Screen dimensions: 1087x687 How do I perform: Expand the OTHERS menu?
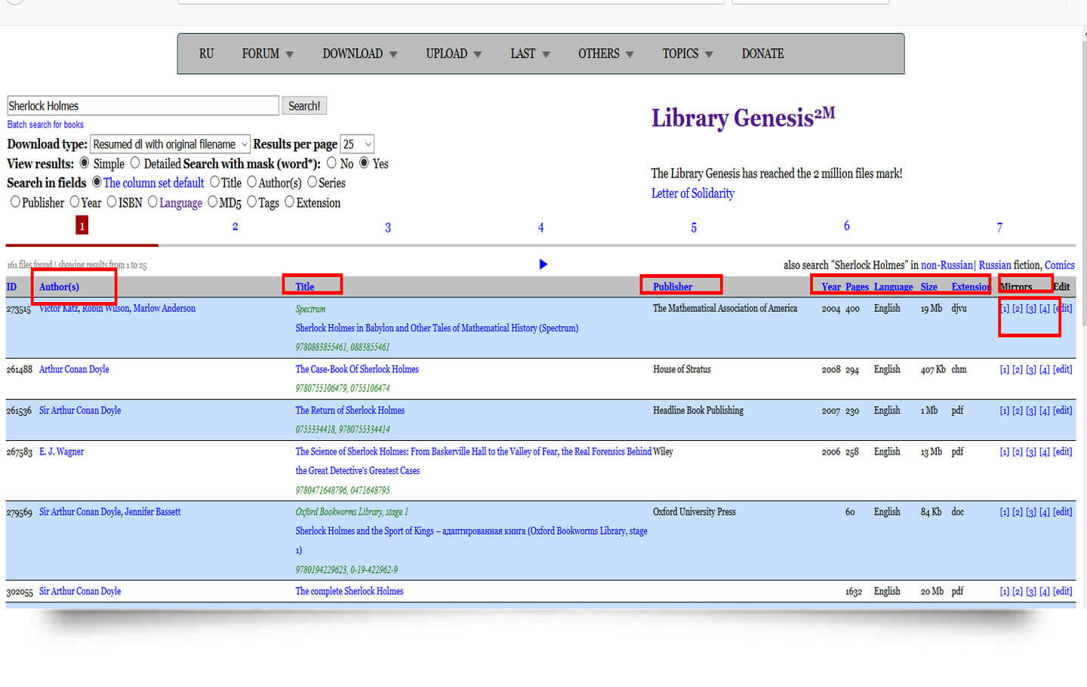606,54
